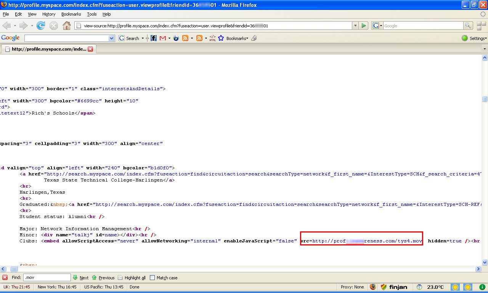
Task: Expand the Gmail dropdown arrow
Action: [x=169, y=38]
